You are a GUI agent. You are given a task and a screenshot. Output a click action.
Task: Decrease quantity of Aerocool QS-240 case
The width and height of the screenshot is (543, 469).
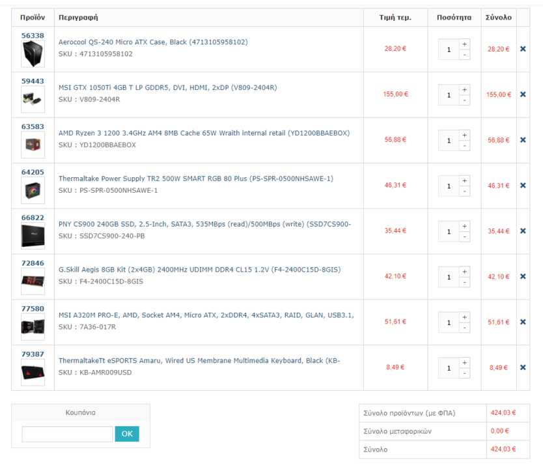pyautogui.click(x=464, y=55)
